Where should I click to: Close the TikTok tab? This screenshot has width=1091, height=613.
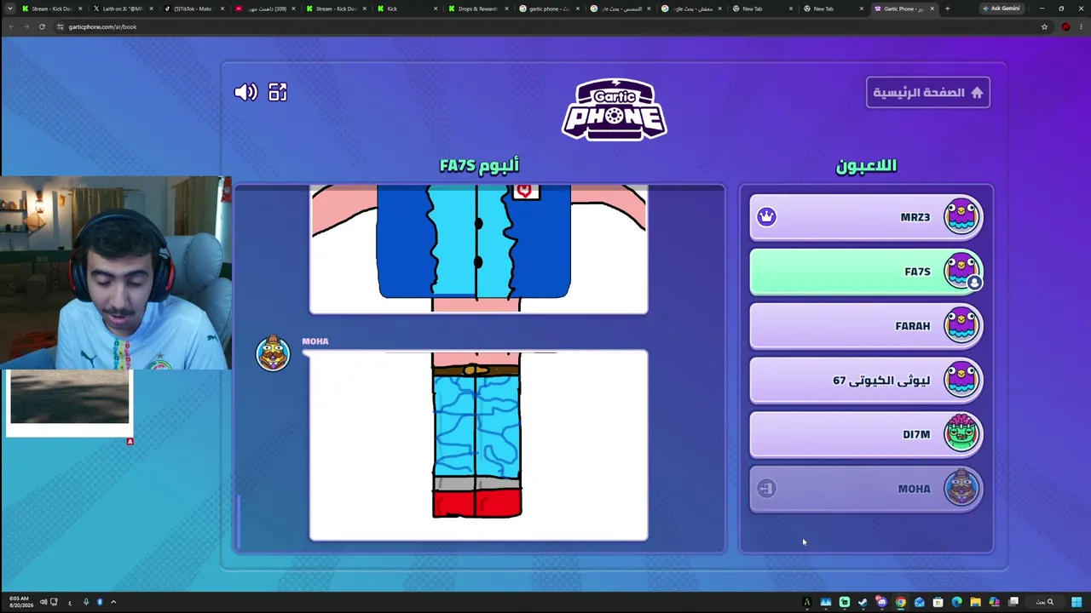point(222,9)
